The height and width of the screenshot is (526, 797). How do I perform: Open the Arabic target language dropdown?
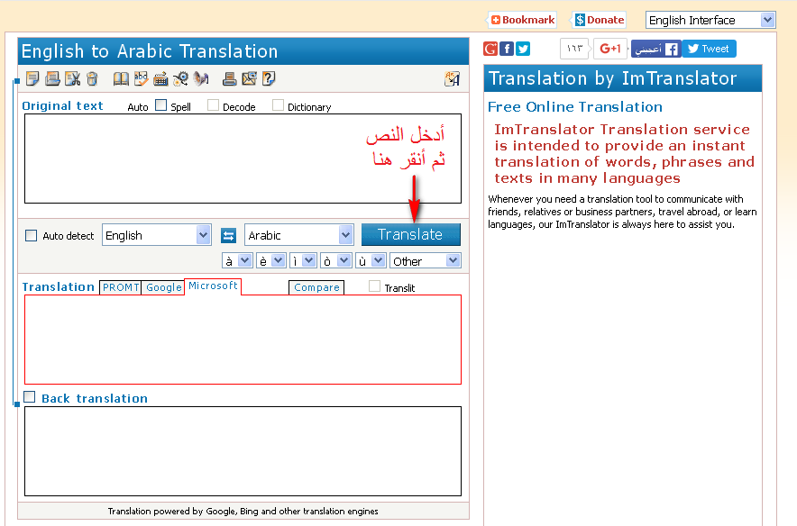click(298, 235)
